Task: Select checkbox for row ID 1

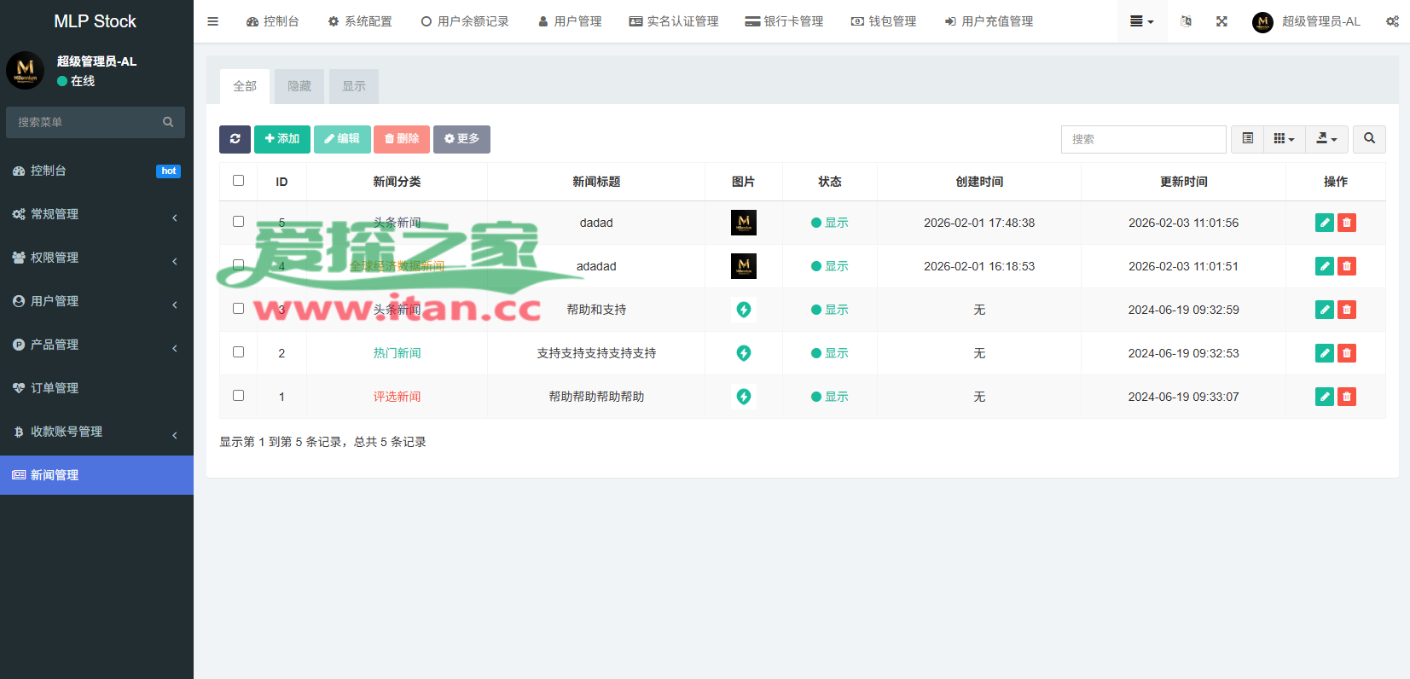Action: click(238, 396)
